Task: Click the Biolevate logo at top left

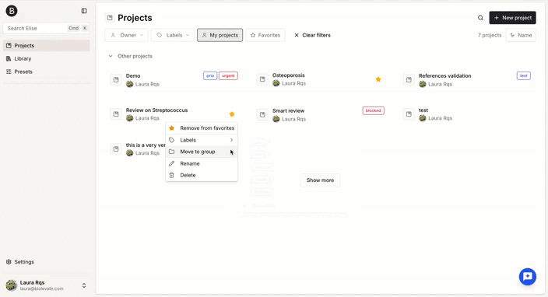Action: click(x=12, y=11)
